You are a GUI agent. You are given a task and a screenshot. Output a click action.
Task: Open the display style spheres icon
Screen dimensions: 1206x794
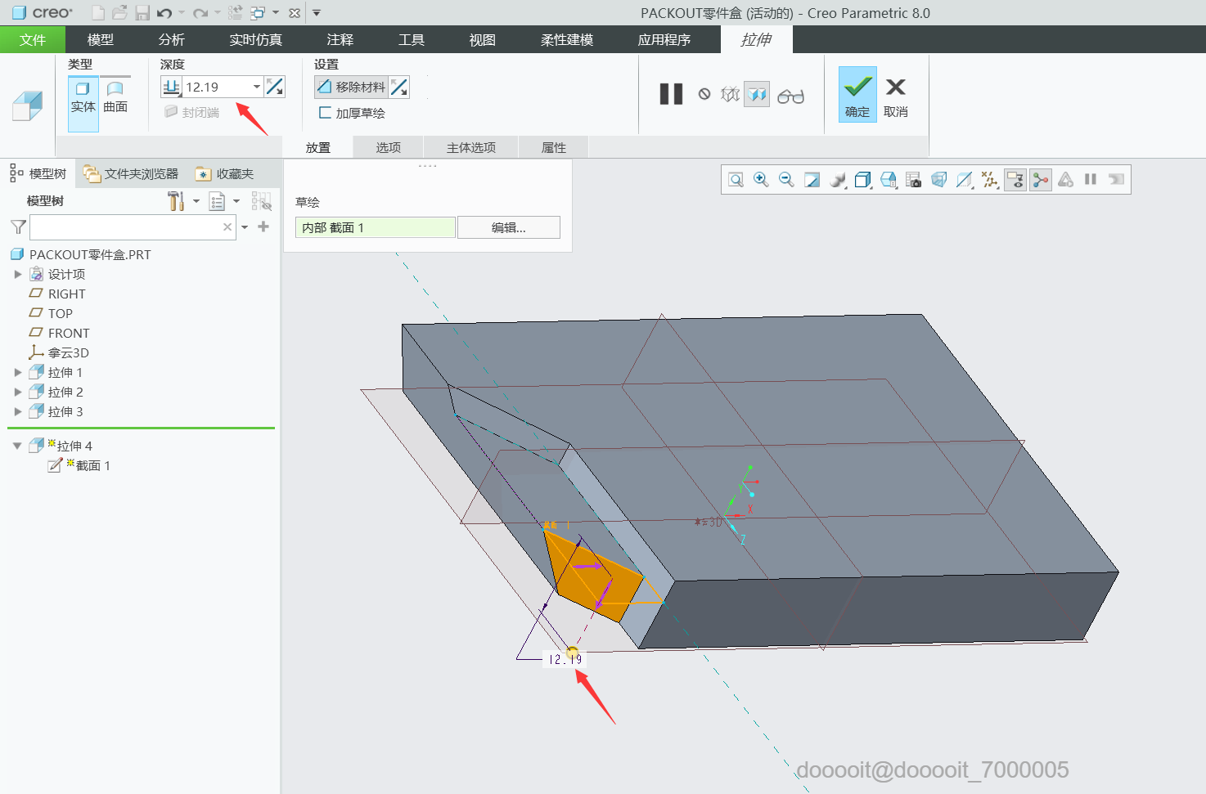tap(837, 180)
